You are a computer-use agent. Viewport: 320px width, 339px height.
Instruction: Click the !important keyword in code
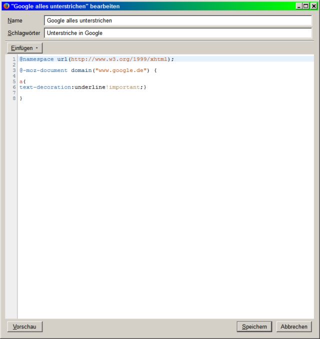click(x=123, y=87)
